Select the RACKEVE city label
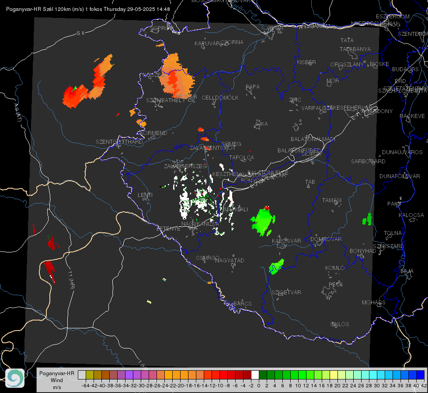The width and height of the screenshot is (428, 393). point(412,116)
